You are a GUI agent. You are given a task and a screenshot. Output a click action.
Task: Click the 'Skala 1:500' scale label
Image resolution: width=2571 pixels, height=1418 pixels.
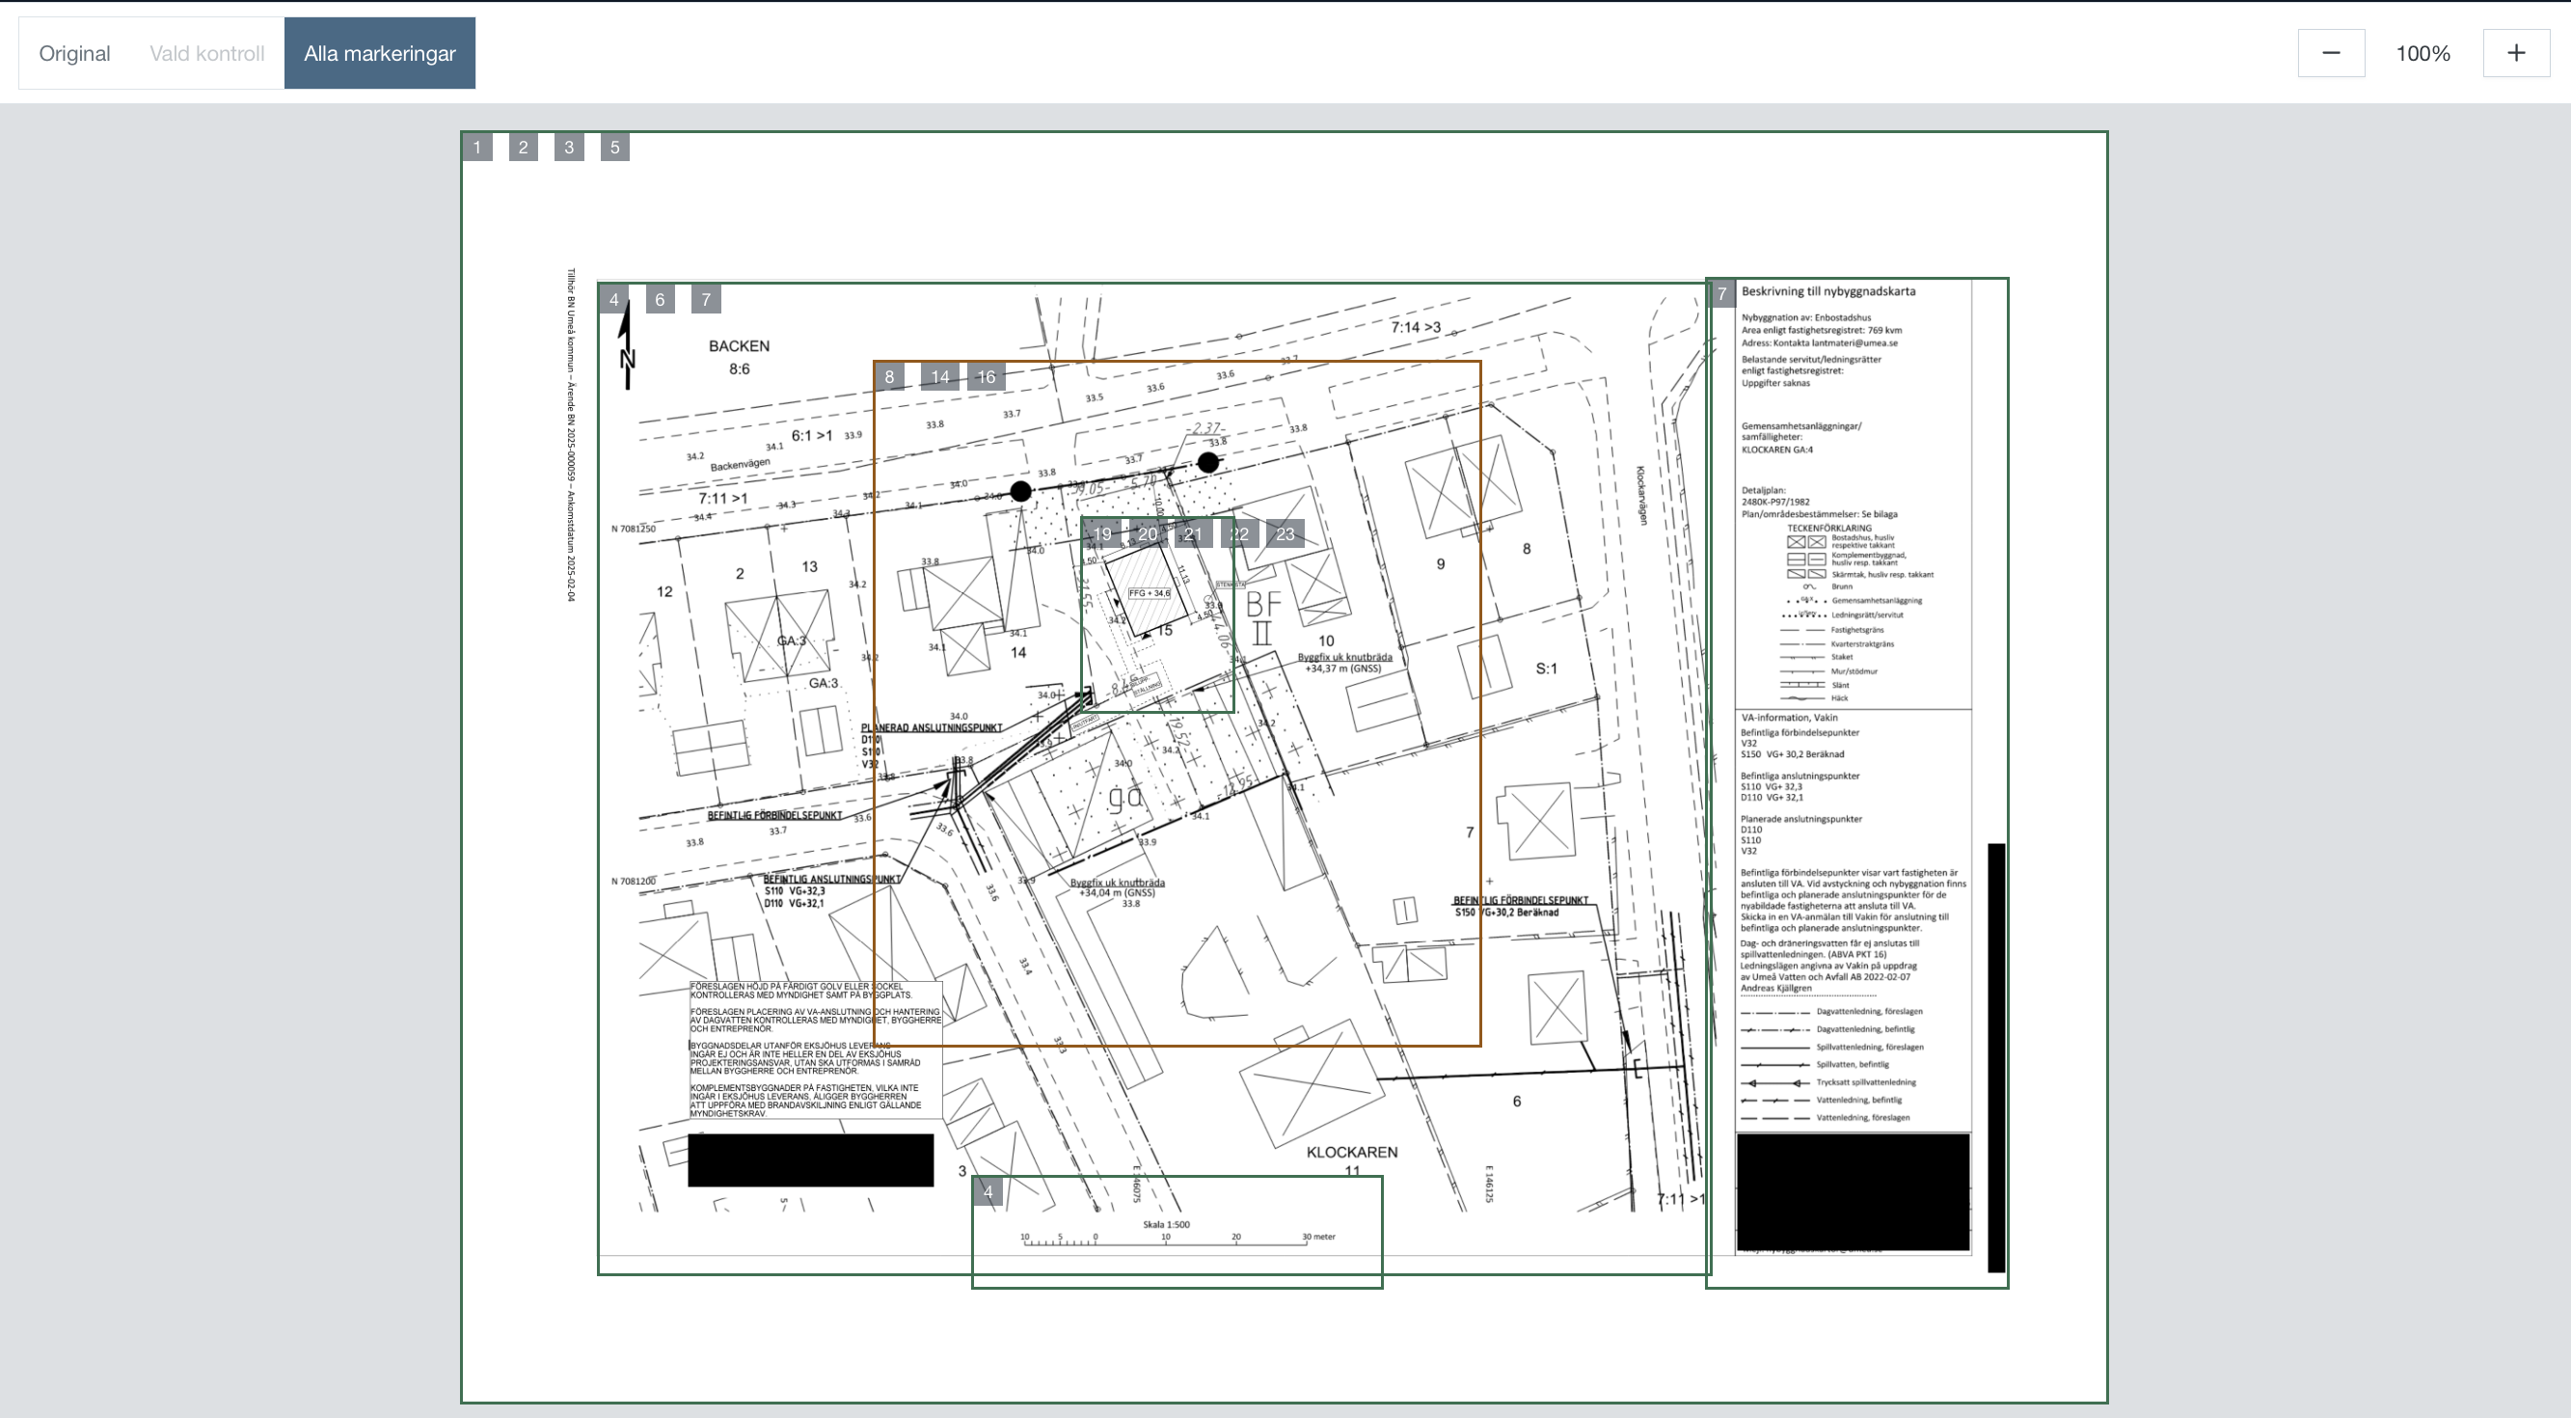1166,1224
